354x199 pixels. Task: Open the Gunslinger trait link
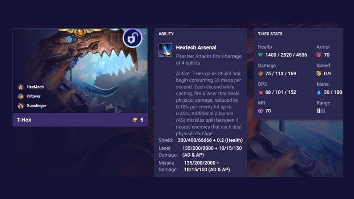(36, 106)
